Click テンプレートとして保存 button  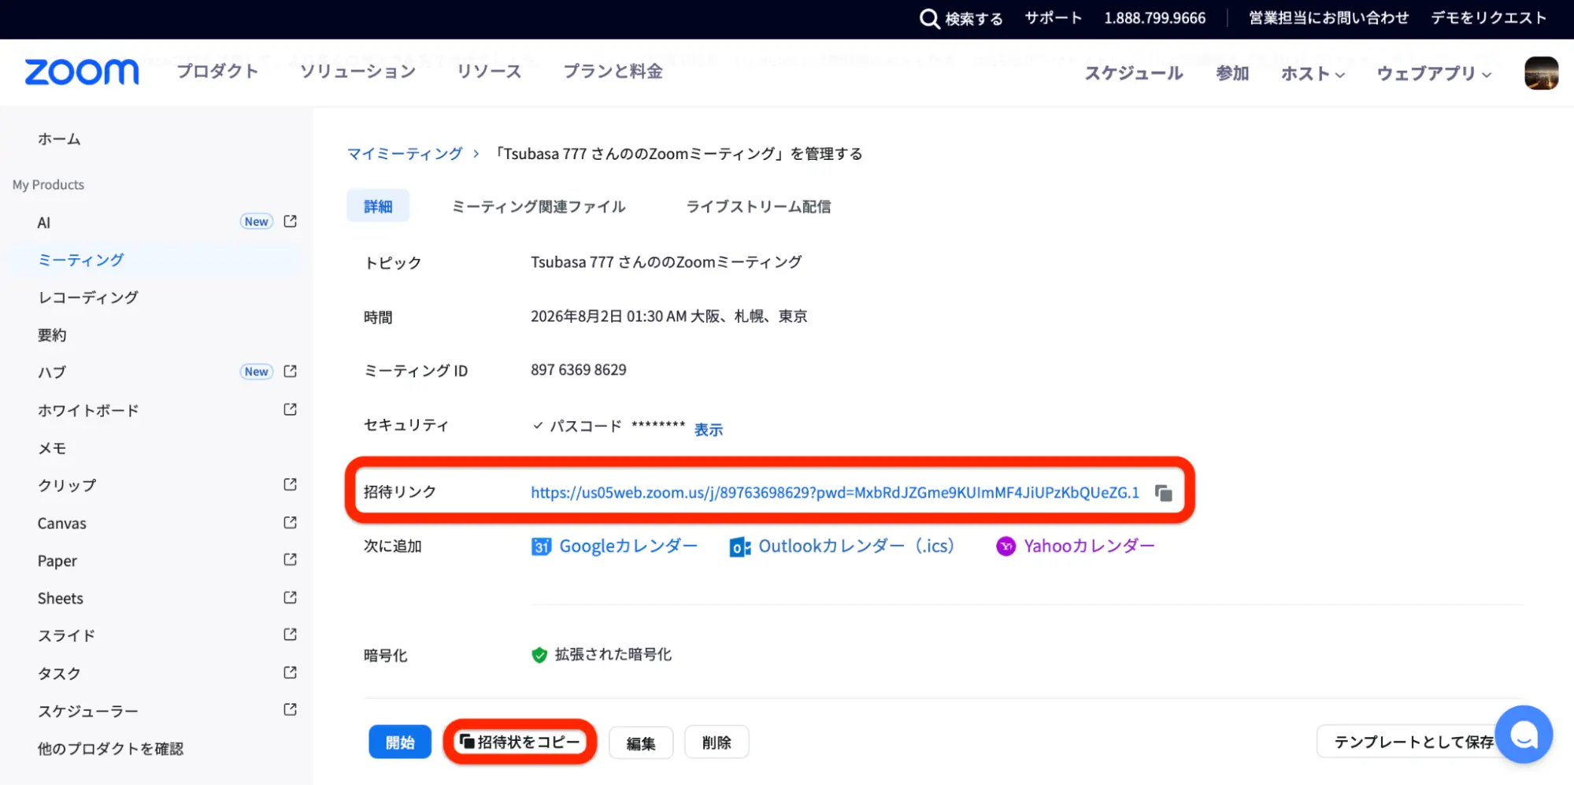tap(1413, 742)
